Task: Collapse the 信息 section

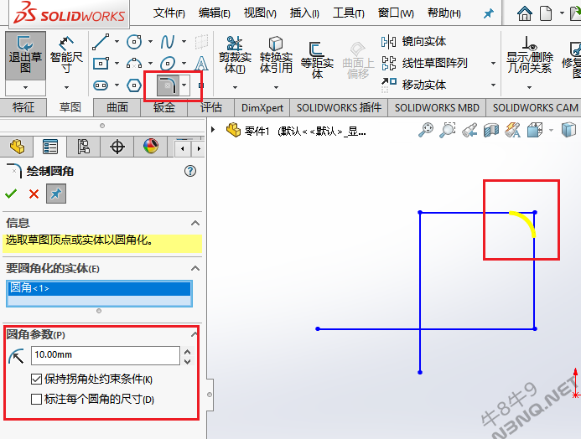Action: (x=195, y=223)
